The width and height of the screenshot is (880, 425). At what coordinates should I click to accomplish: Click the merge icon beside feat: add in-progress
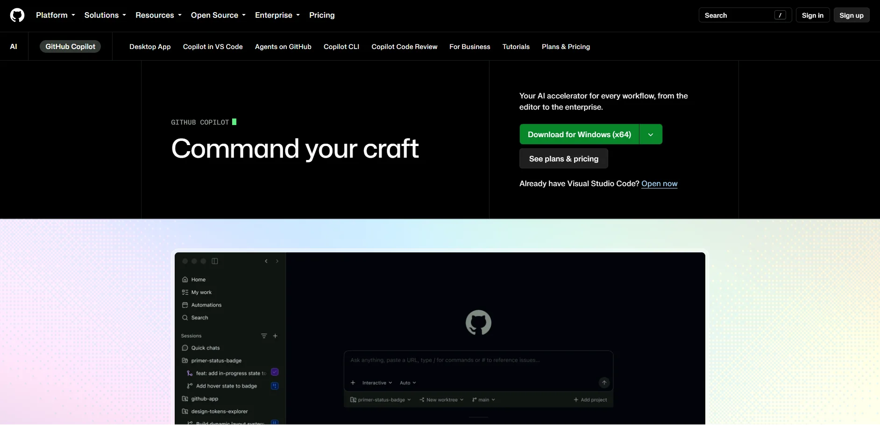(x=190, y=373)
